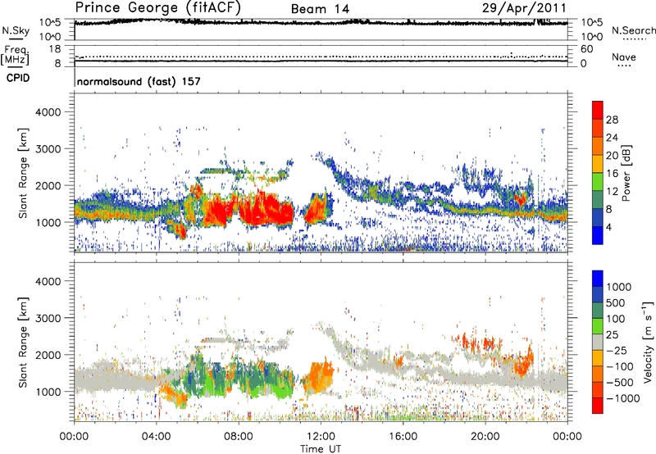Click the "N.Search" legend label
656x454 pixels.
633,30
